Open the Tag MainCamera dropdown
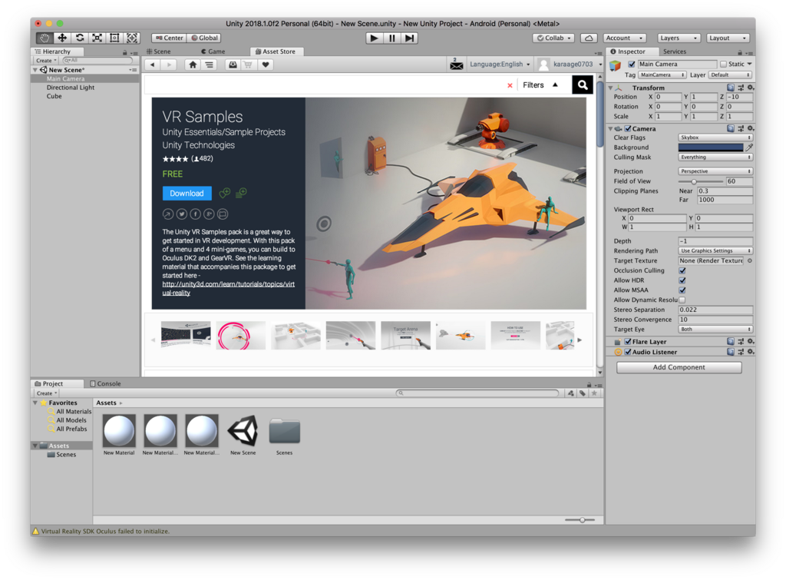 click(x=662, y=75)
